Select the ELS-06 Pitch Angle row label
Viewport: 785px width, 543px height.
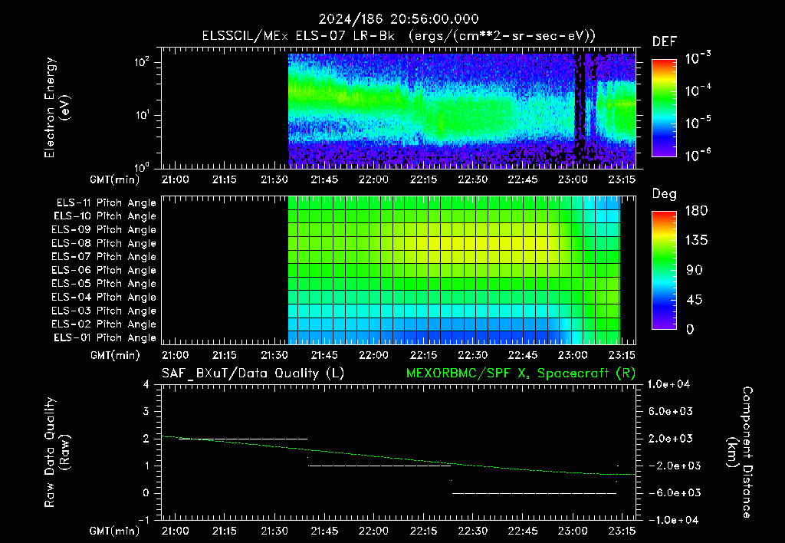[x=104, y=271]
